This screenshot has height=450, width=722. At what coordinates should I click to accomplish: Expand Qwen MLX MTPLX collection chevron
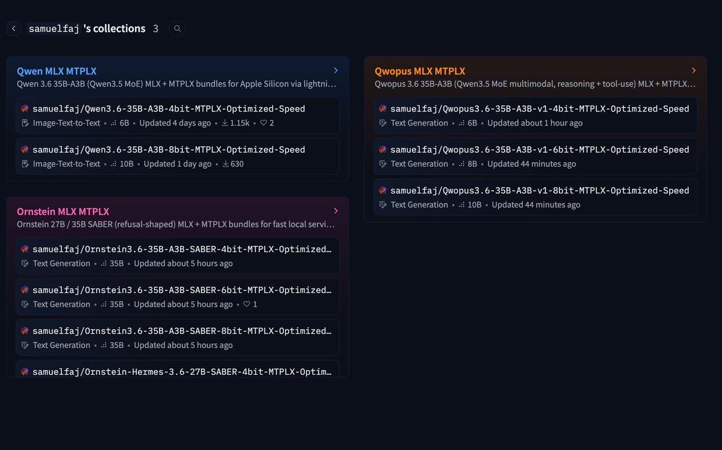coord(335,70)
